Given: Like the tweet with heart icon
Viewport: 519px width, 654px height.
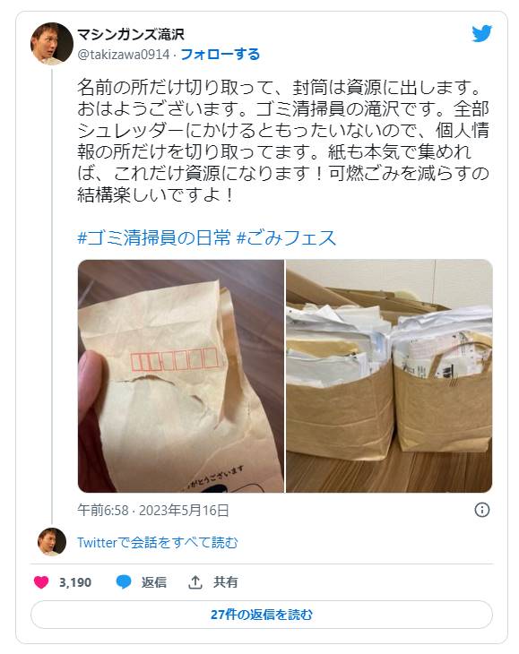Looking at the screenshot, I should 41,581.
